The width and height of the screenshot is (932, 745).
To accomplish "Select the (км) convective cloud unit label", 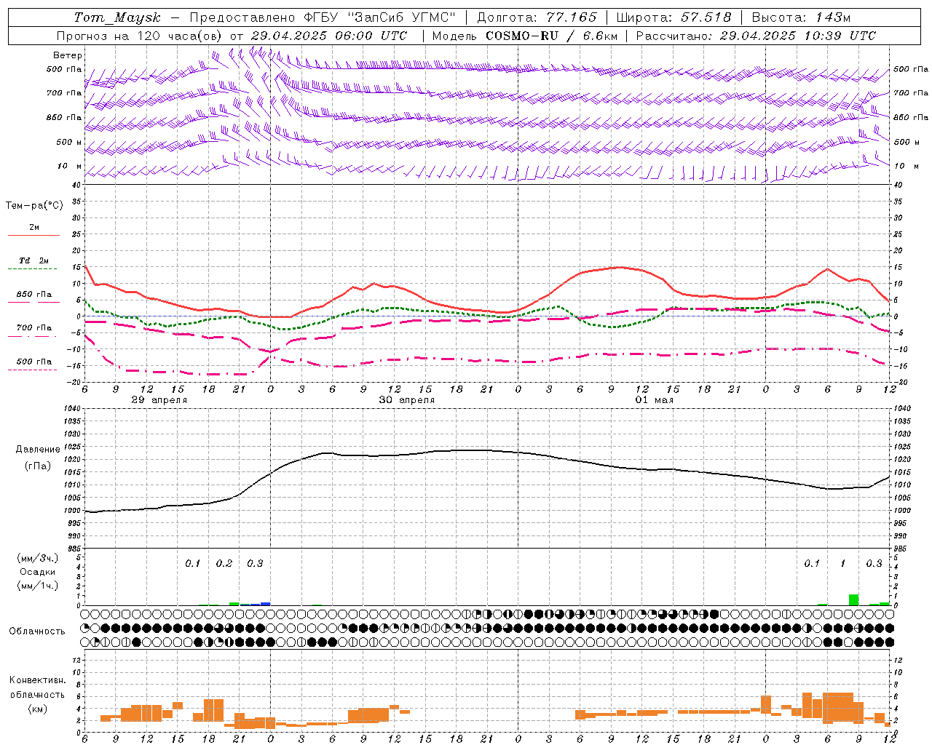I will [38, 709].
